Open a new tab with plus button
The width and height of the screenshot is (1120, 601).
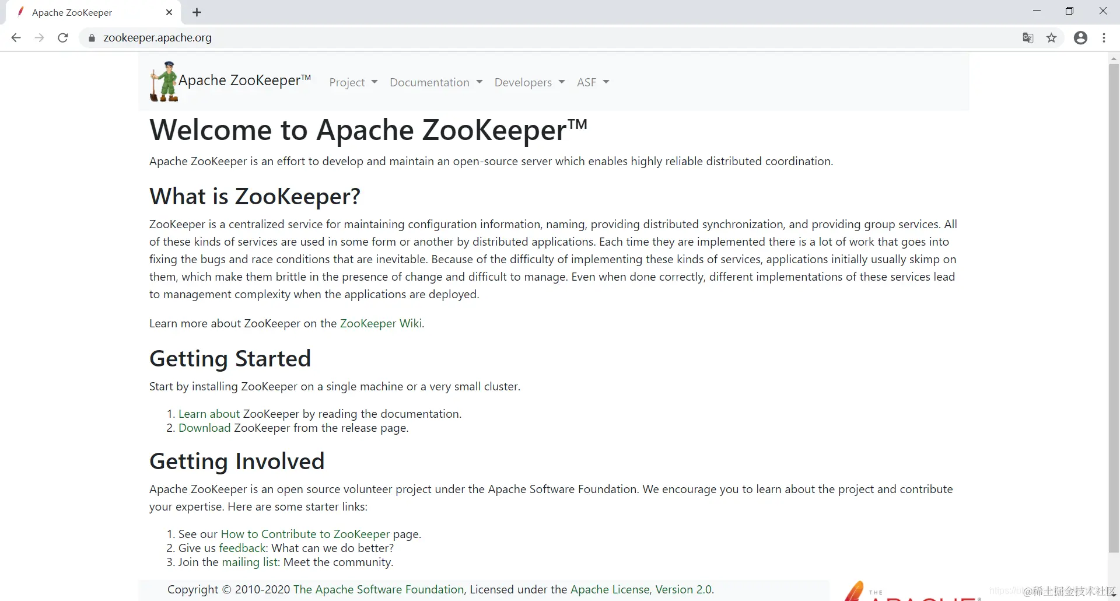197,12
